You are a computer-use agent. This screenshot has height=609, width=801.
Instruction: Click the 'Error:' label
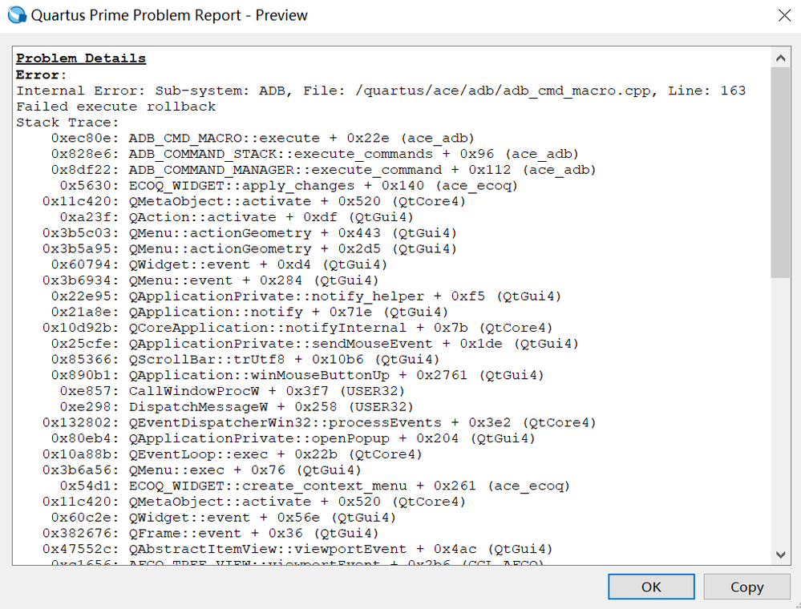click(42, 75)
